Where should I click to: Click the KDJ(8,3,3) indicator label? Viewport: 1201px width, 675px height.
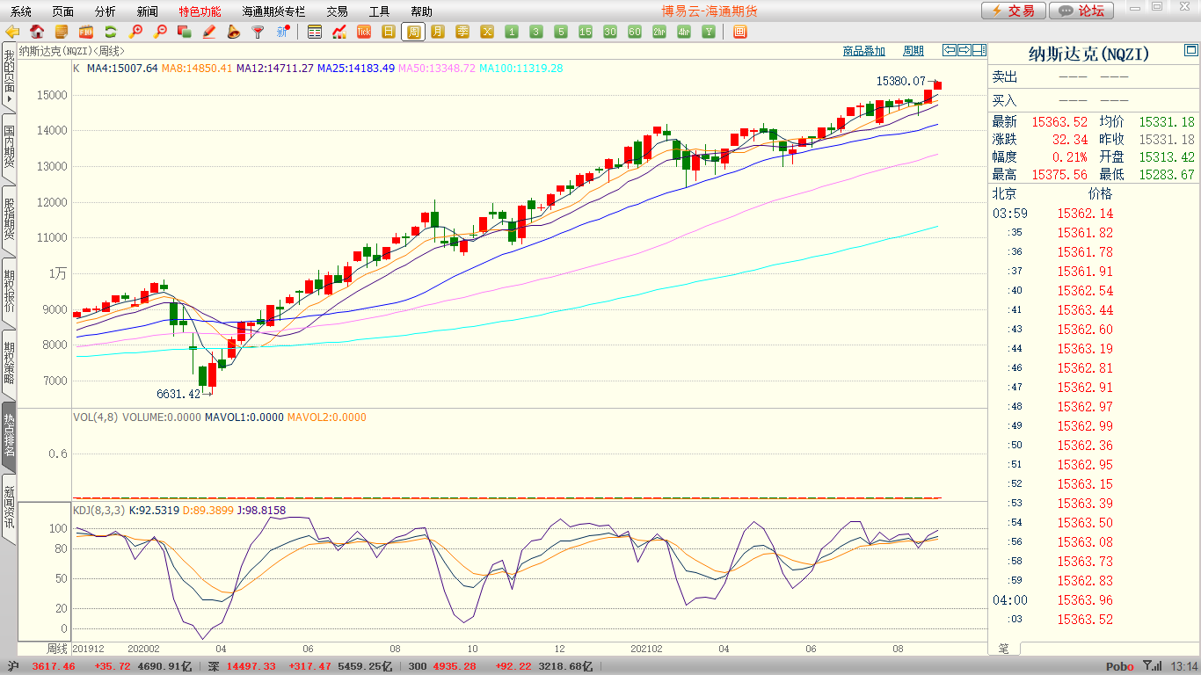[99, 510]
